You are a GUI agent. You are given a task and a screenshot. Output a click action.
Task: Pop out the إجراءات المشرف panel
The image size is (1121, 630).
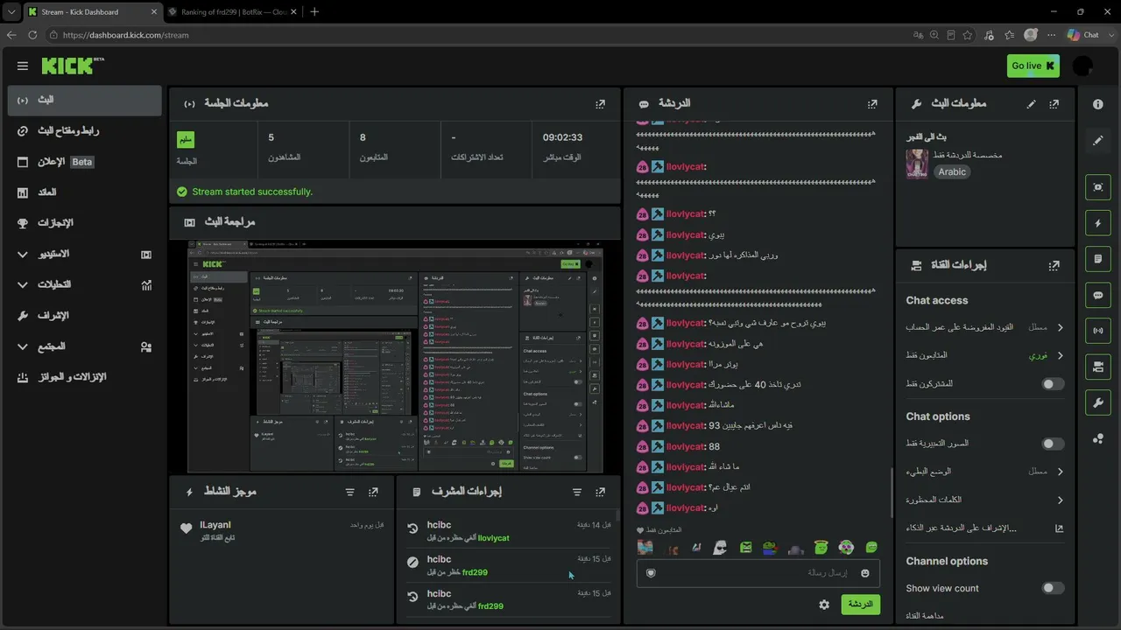600,492
